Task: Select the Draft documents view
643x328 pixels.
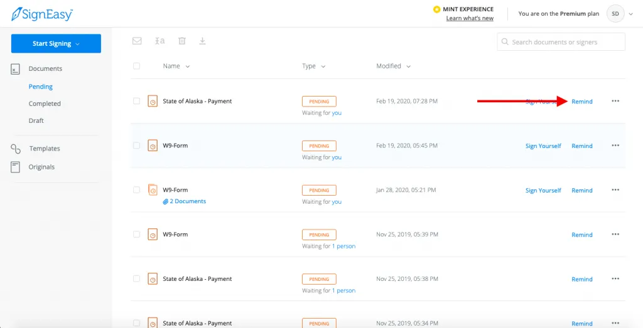Action: [36, 121]
